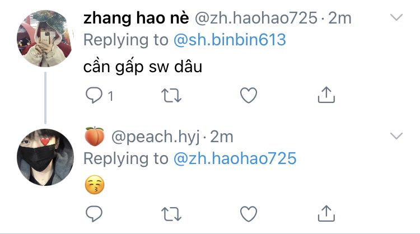Share the zhang hao nè tweet
The width and height of the screenshot is (420, 234).
point(326,95)
